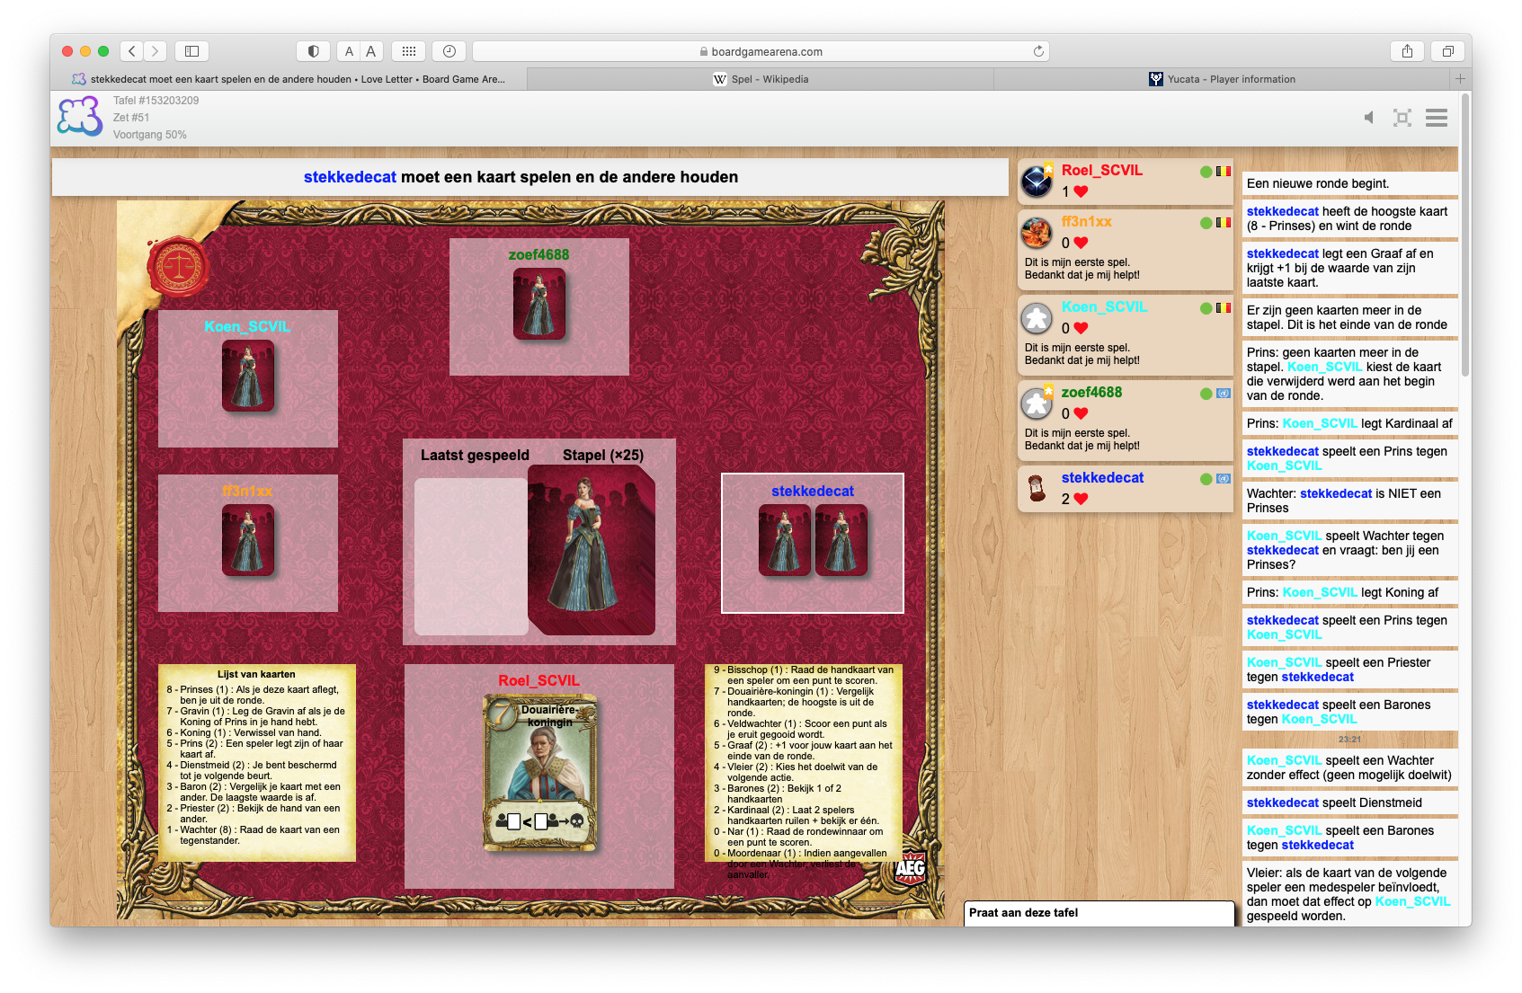Click log entry 'Een nieuwe ronde begint.'
Screen dimensions: 1522x993
click(1349, 183)
